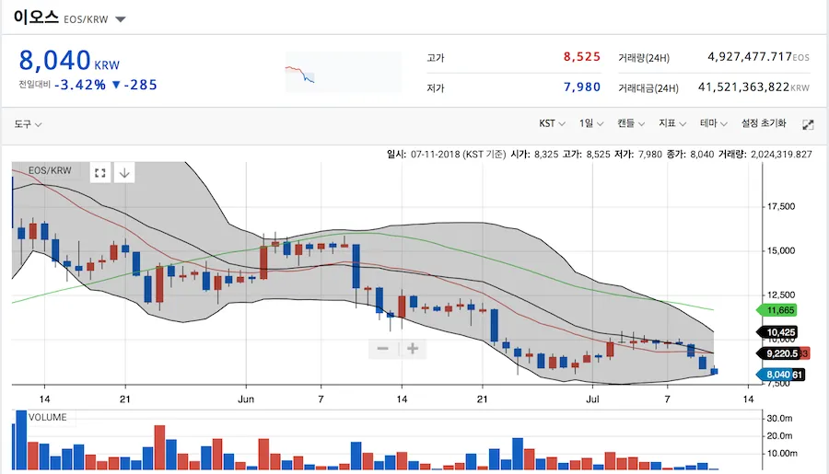Screen dimensions: 829x474
Task: Open the KST timezone dropdown
Action: (x=552, y=123)
